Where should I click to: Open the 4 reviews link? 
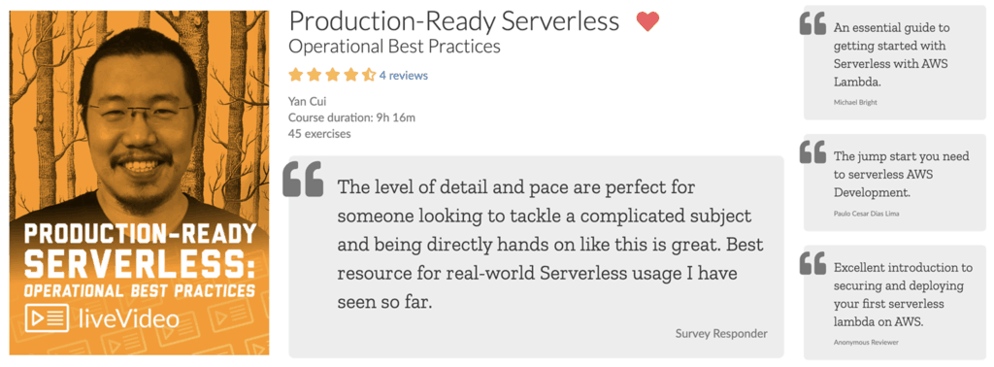tap(404, 76)
